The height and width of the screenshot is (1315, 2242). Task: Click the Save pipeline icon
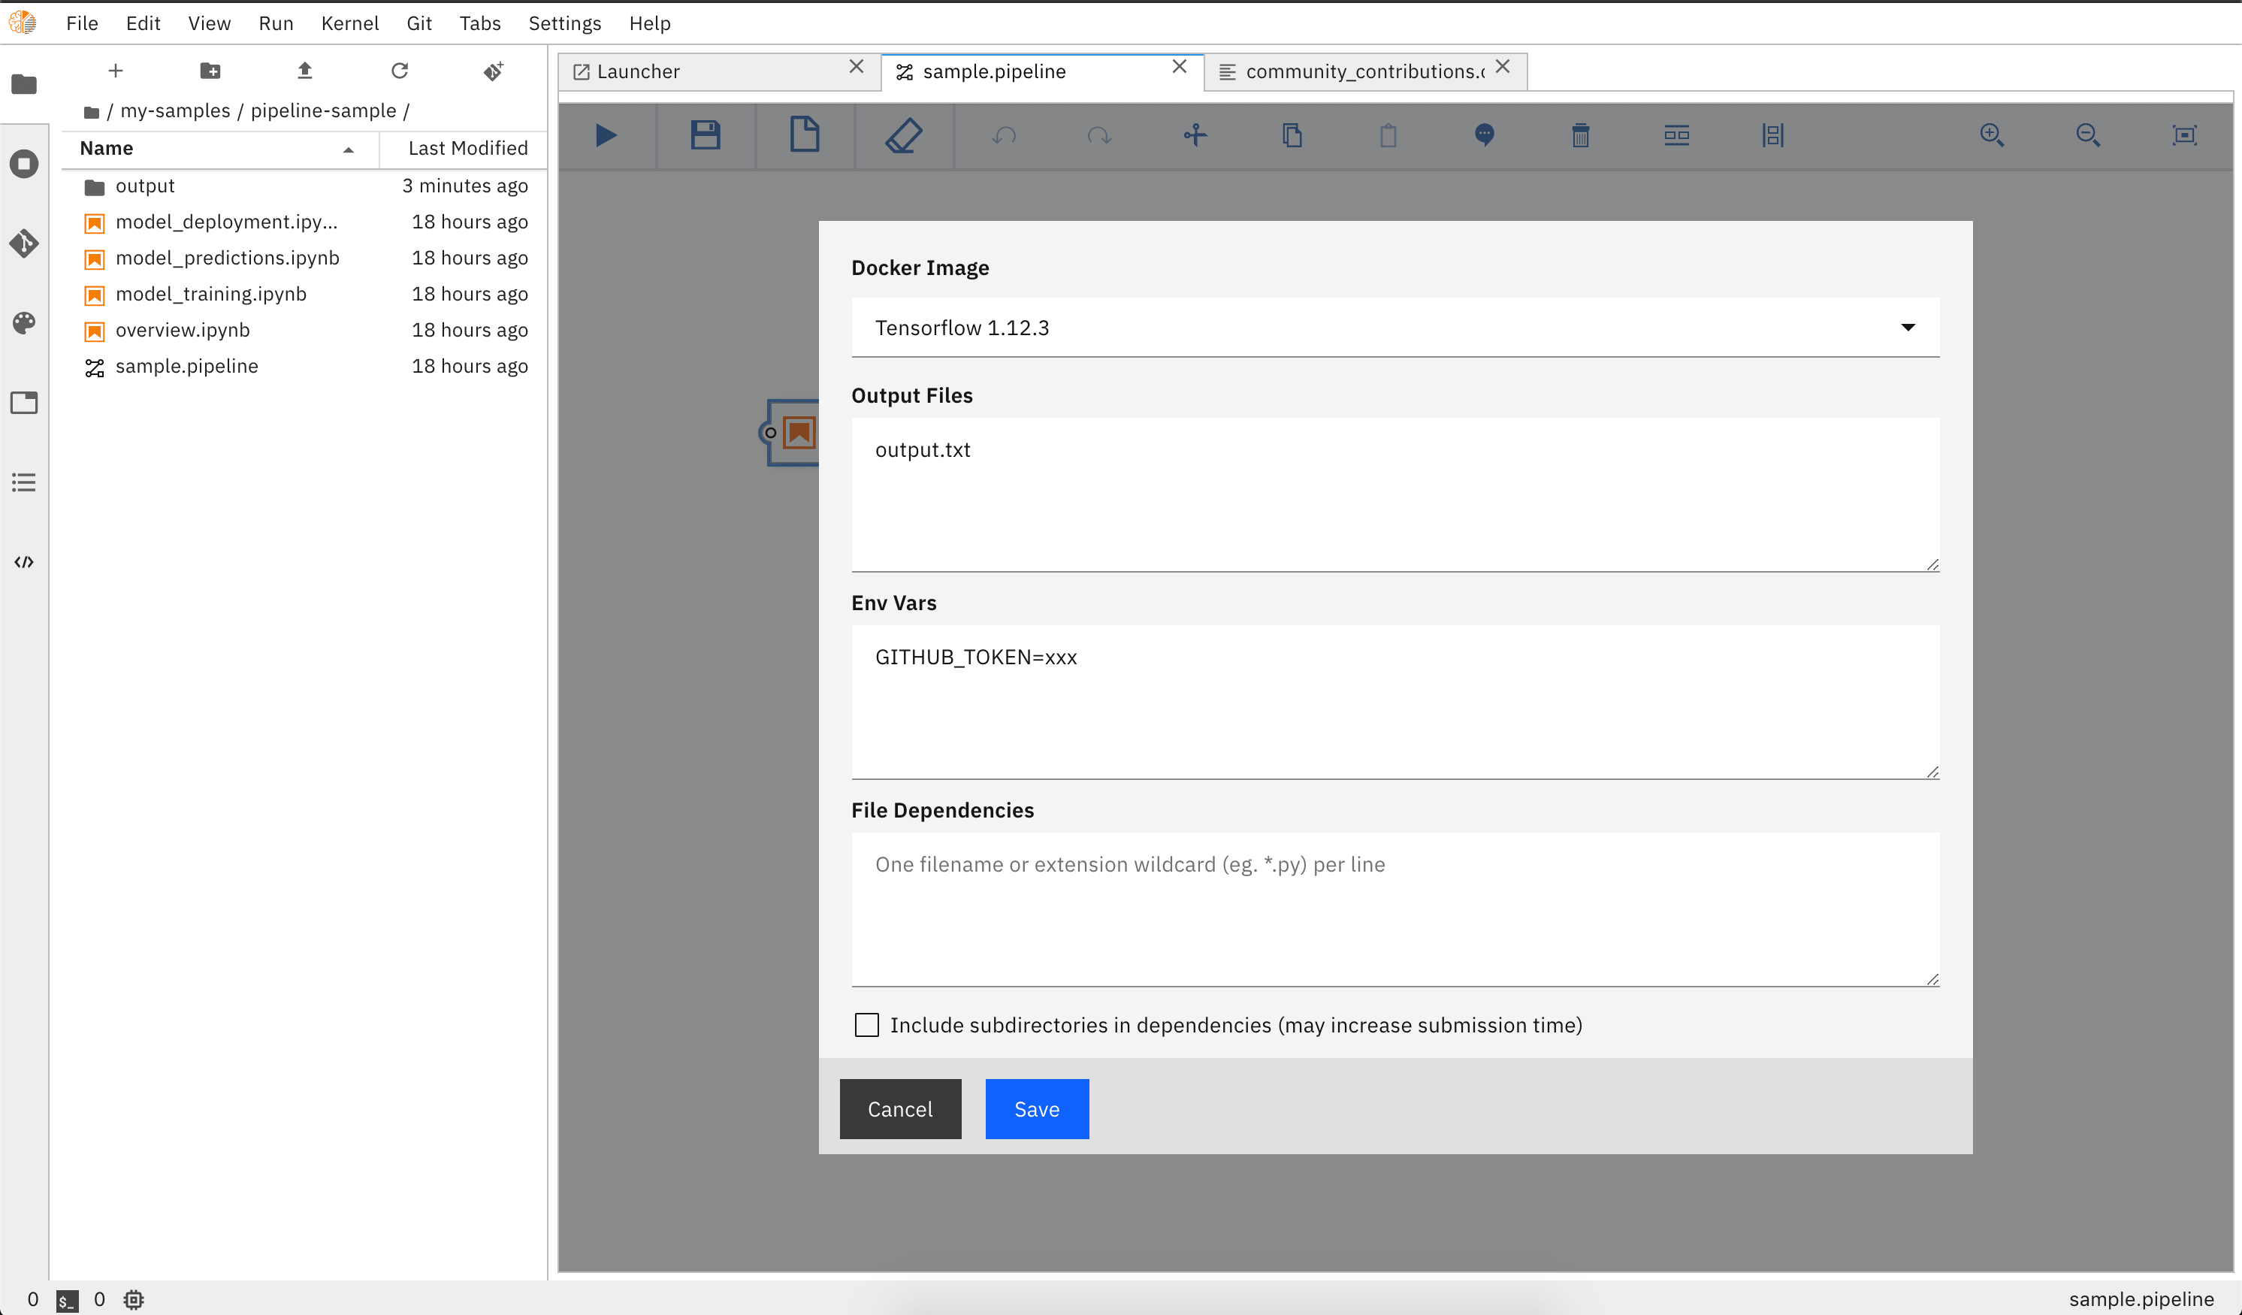(707, 135)
